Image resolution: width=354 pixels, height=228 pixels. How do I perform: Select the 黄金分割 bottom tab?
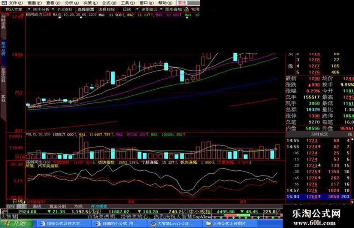coord(58,206)
